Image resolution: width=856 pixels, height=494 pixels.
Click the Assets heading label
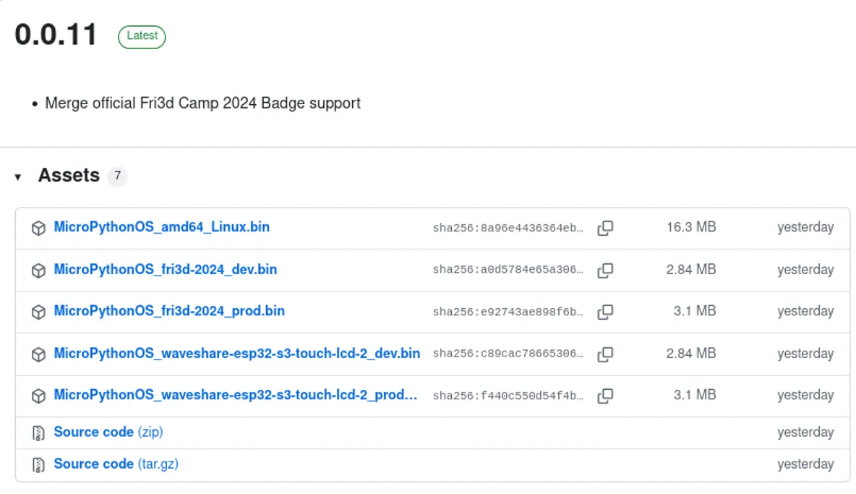click(69, 176)
